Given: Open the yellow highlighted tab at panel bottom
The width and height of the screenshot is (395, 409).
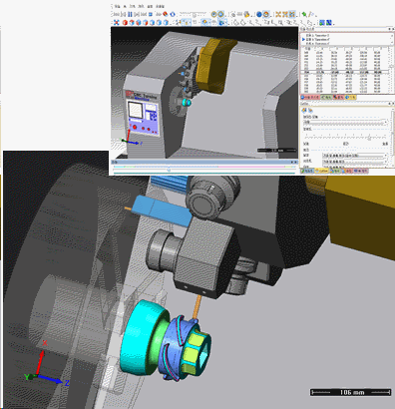Looking at the screenshot, I should point(322,171).
